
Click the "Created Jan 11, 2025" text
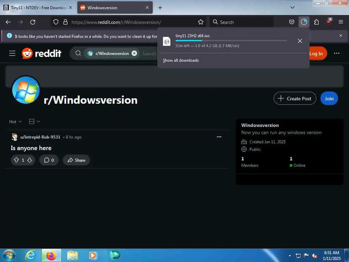(x=267, y=142)
